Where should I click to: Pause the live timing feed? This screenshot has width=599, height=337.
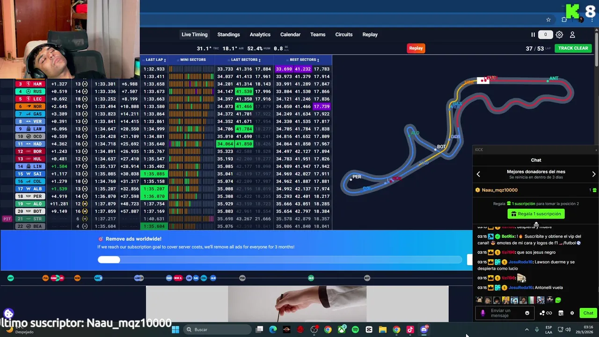[x=533, y=35]
